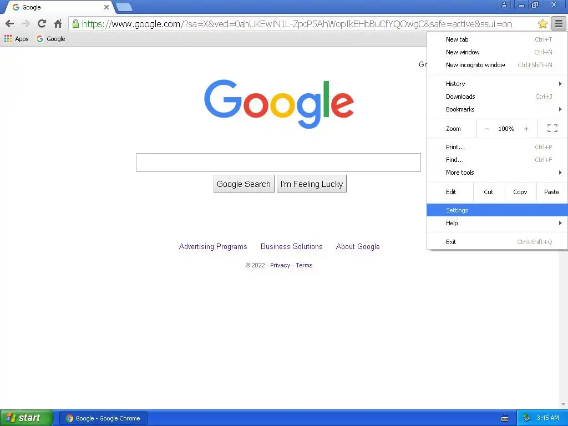This screenshot has height=426, width=568.
Task: Click the Google tab title
Action: pyautogui.click(x=32, y=7)
